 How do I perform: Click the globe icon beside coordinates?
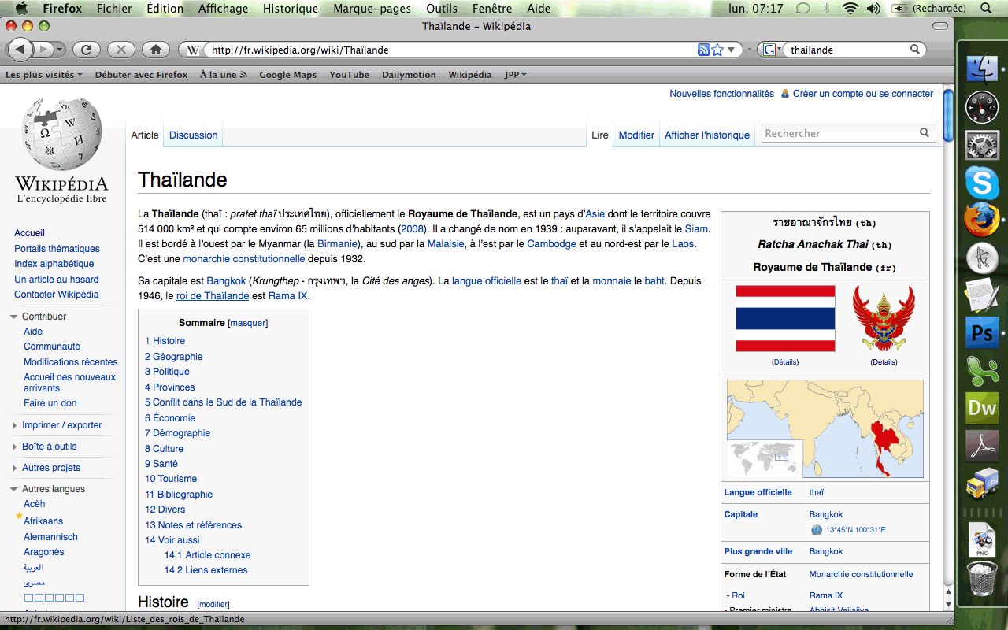(x=817, y=530)
